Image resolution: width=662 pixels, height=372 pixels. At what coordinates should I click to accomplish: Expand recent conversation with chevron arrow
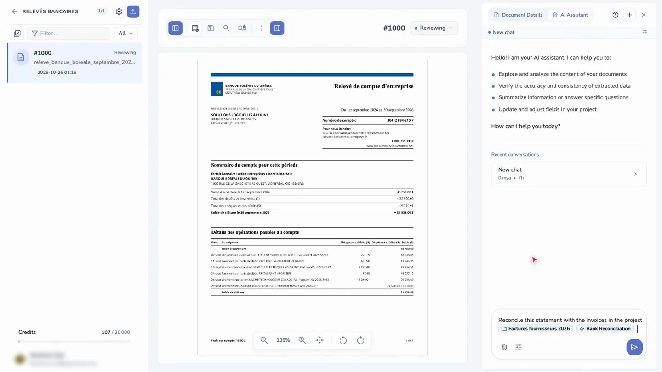click(636, 174)
